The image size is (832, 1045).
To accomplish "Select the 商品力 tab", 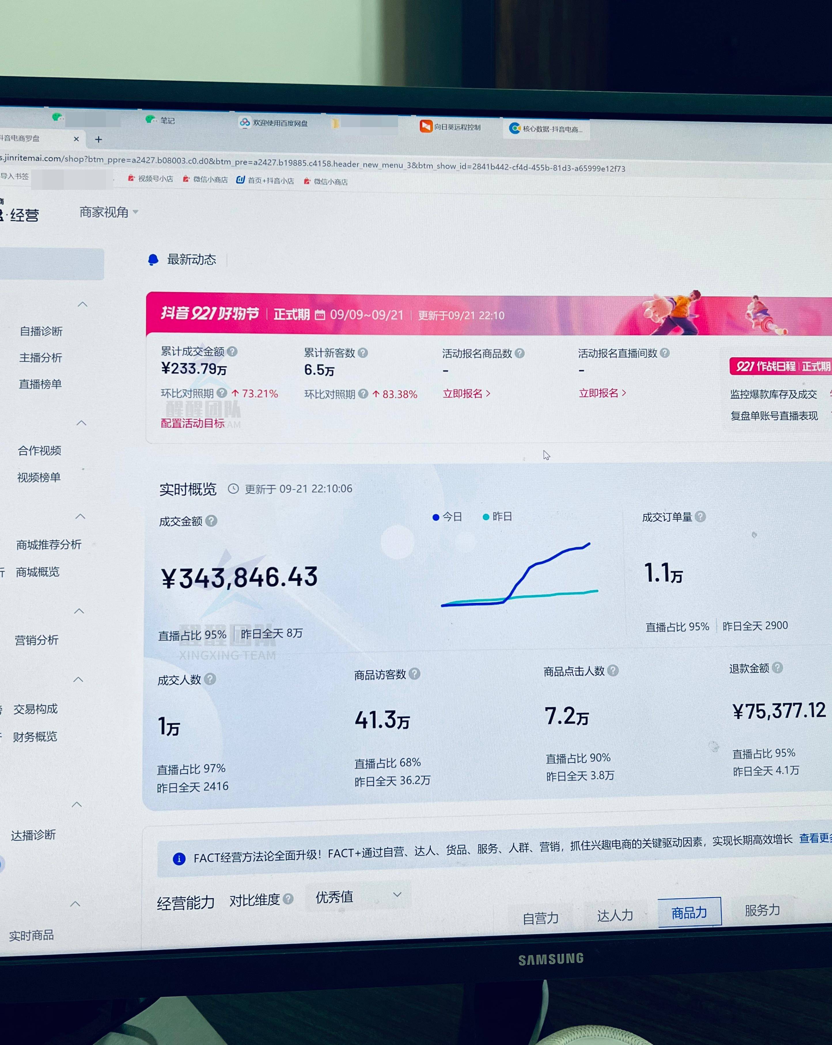I will tap(689, 913).
